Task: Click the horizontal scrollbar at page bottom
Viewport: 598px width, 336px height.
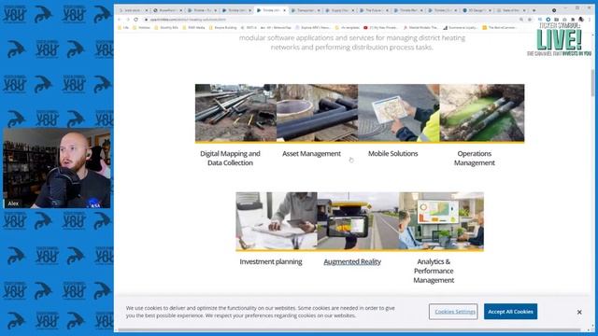Action: click(x=349, y=329)
